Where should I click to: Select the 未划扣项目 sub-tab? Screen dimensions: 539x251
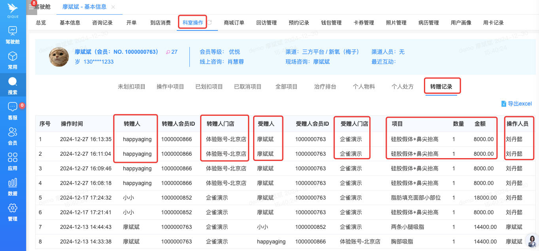point(132,87)
